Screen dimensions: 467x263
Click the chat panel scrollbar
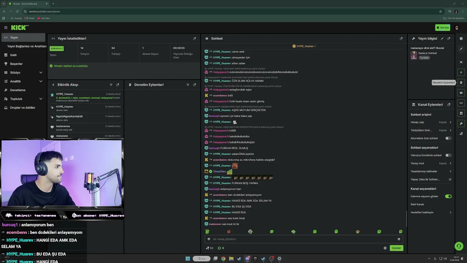tap(406, 218)
